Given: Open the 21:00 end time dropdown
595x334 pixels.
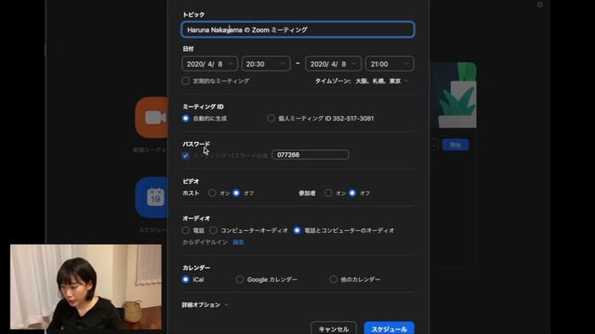Looking at the screenshot, I should 390,64.
